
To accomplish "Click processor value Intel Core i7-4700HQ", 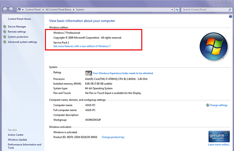I will pyautogui.click(x=116, y=79).
